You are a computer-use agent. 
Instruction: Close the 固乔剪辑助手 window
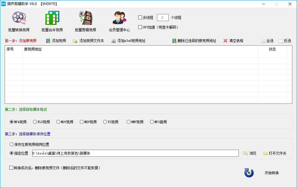(x=290, y=4)
